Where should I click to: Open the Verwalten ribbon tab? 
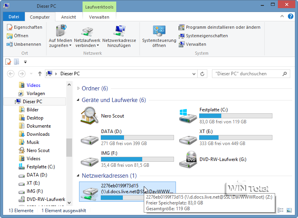[x=99, y=17]
